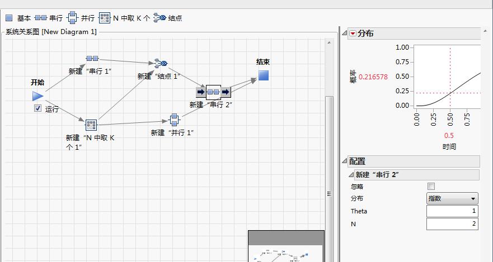Click the 开始 start triangle node
The image size is (493, 262).
(x=37, y=96)
